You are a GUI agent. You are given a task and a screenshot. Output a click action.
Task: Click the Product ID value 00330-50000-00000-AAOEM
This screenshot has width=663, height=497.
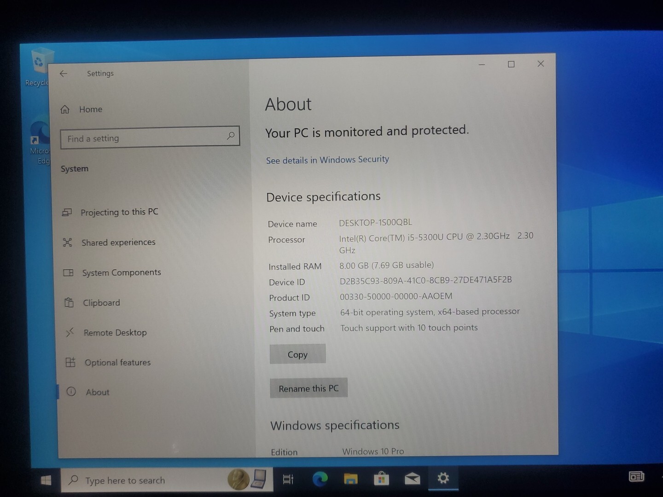point(396,296)
